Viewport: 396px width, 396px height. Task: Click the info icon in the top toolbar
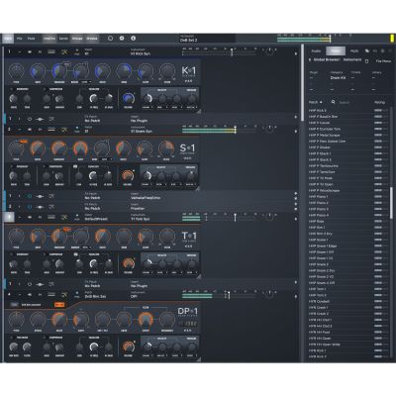[x=134, y=39]
